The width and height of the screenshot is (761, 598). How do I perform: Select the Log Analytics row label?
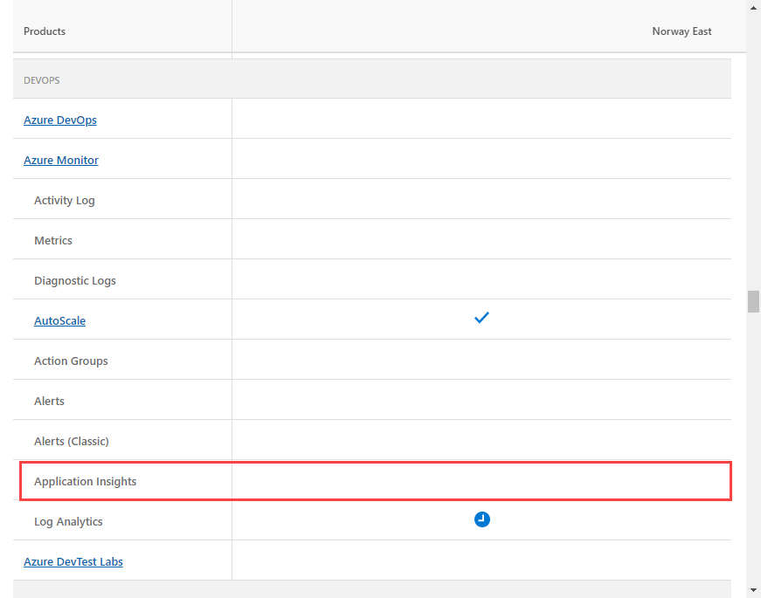[68, 522]
